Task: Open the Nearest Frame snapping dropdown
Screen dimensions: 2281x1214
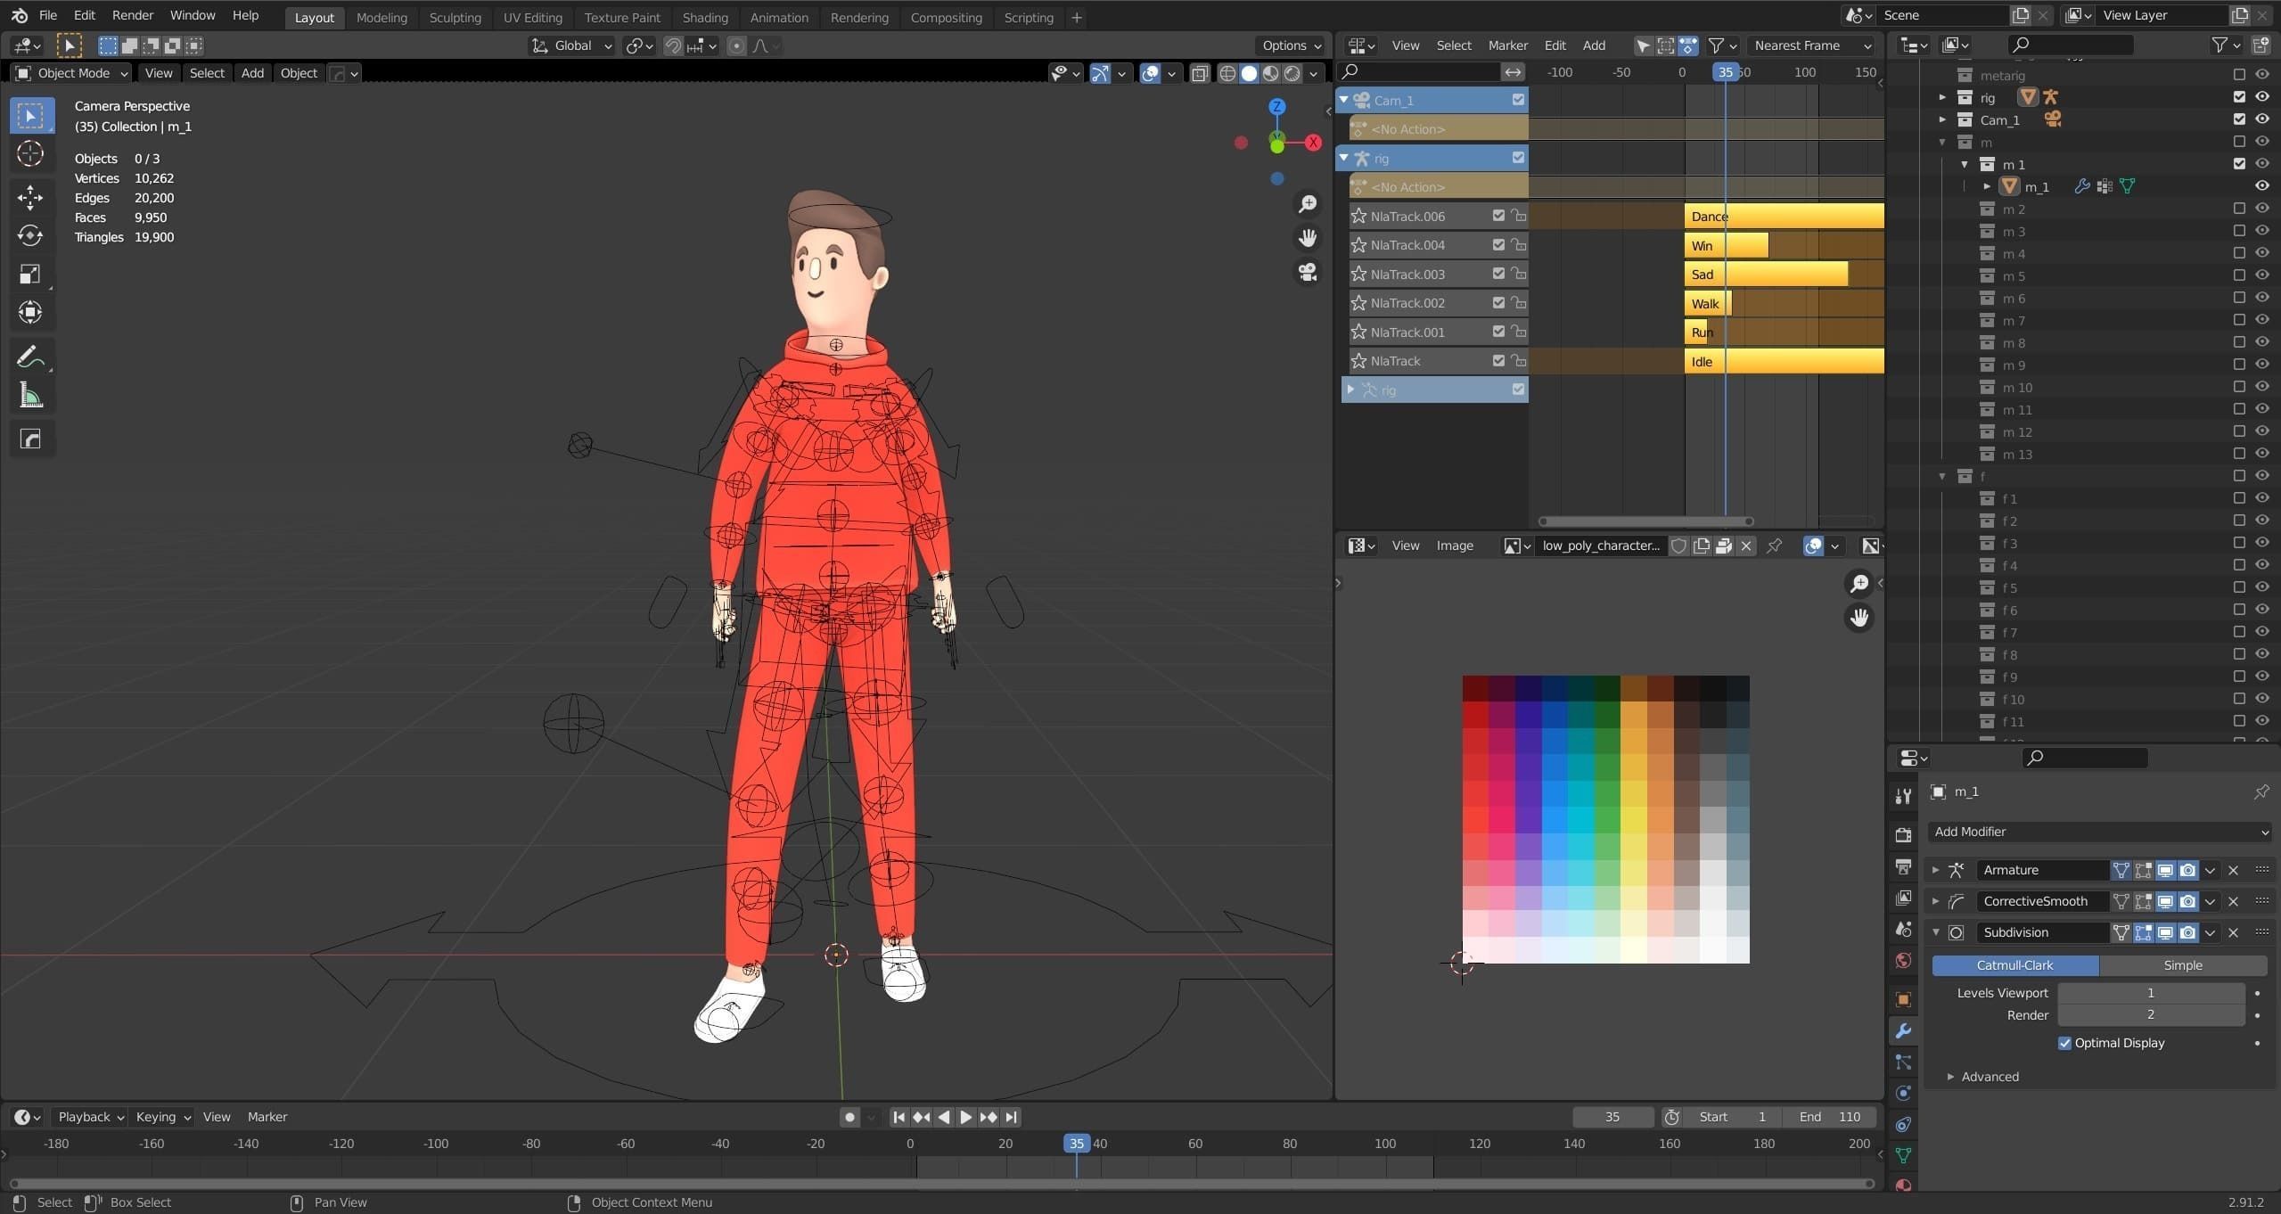Action: point(1812,45)
